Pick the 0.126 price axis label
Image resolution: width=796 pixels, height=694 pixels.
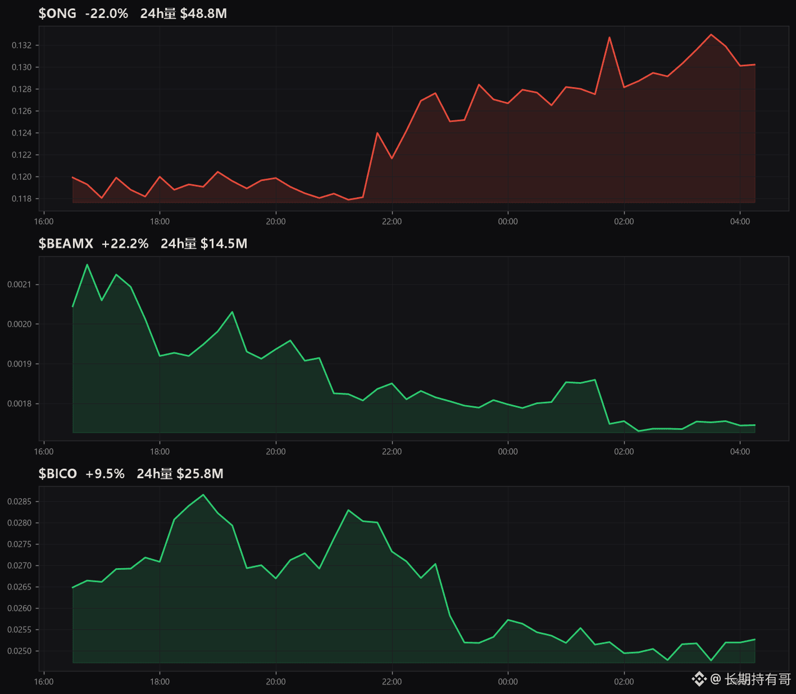point(22,111)
